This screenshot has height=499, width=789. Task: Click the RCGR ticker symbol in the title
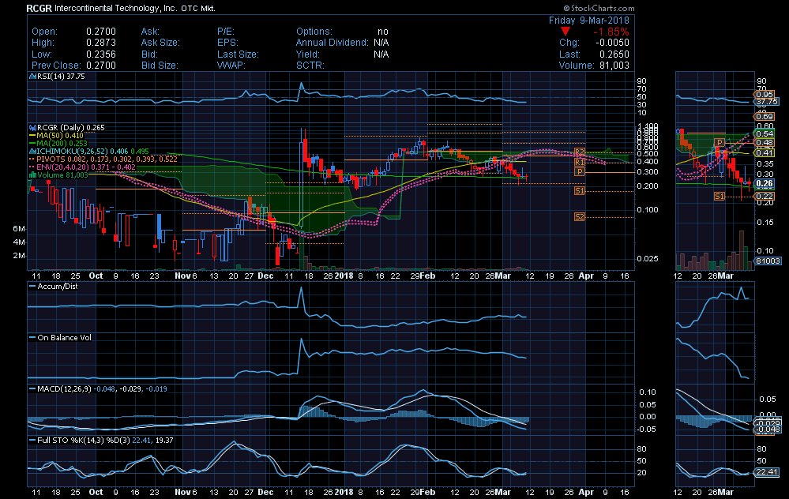click(x=39, y=8)
